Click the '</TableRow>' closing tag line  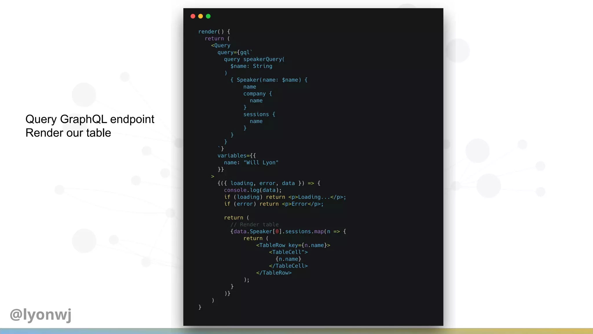click(x=274, y=273)
